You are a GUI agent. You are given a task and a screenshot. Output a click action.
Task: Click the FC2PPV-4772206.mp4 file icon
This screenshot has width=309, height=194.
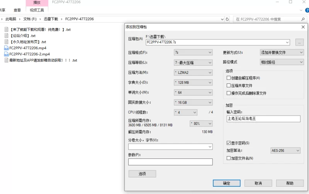6,48
